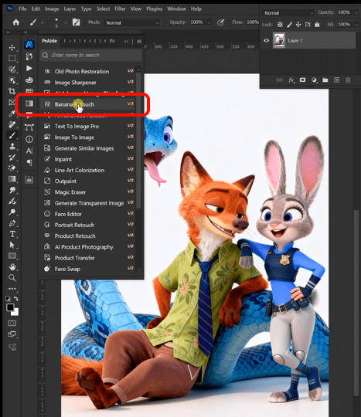
Task: Click the Home button in options bar
Action: [16, 22]
